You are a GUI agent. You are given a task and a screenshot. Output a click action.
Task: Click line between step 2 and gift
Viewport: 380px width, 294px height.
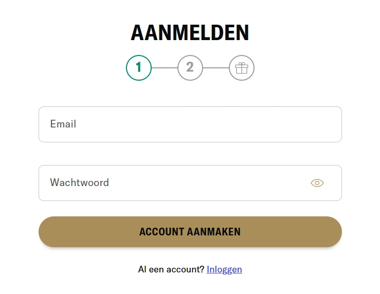pyautogui.click(x=216, y=68)
